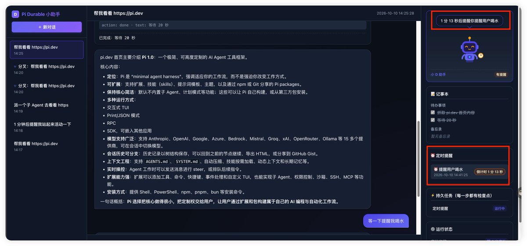Click the 小 D 助手 label
Screen dimensions: 527x246
(x=438, y=75)
